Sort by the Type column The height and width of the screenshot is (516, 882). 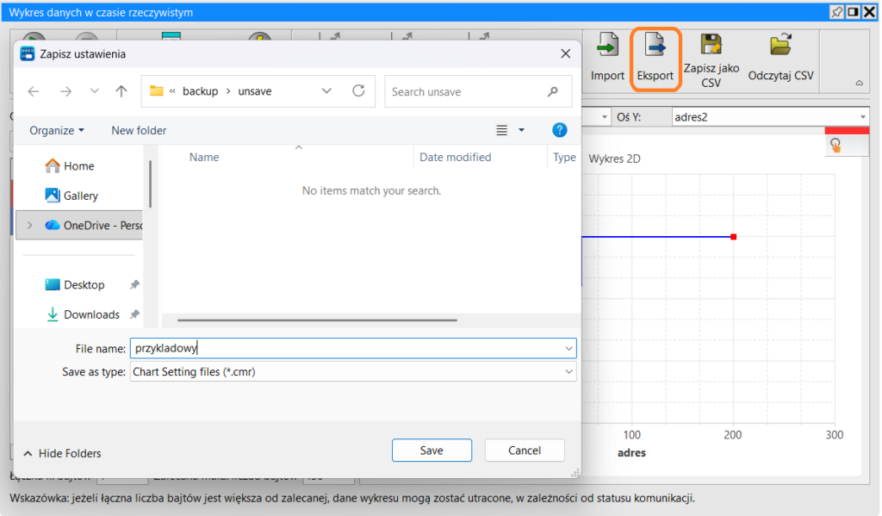point(564,158)
